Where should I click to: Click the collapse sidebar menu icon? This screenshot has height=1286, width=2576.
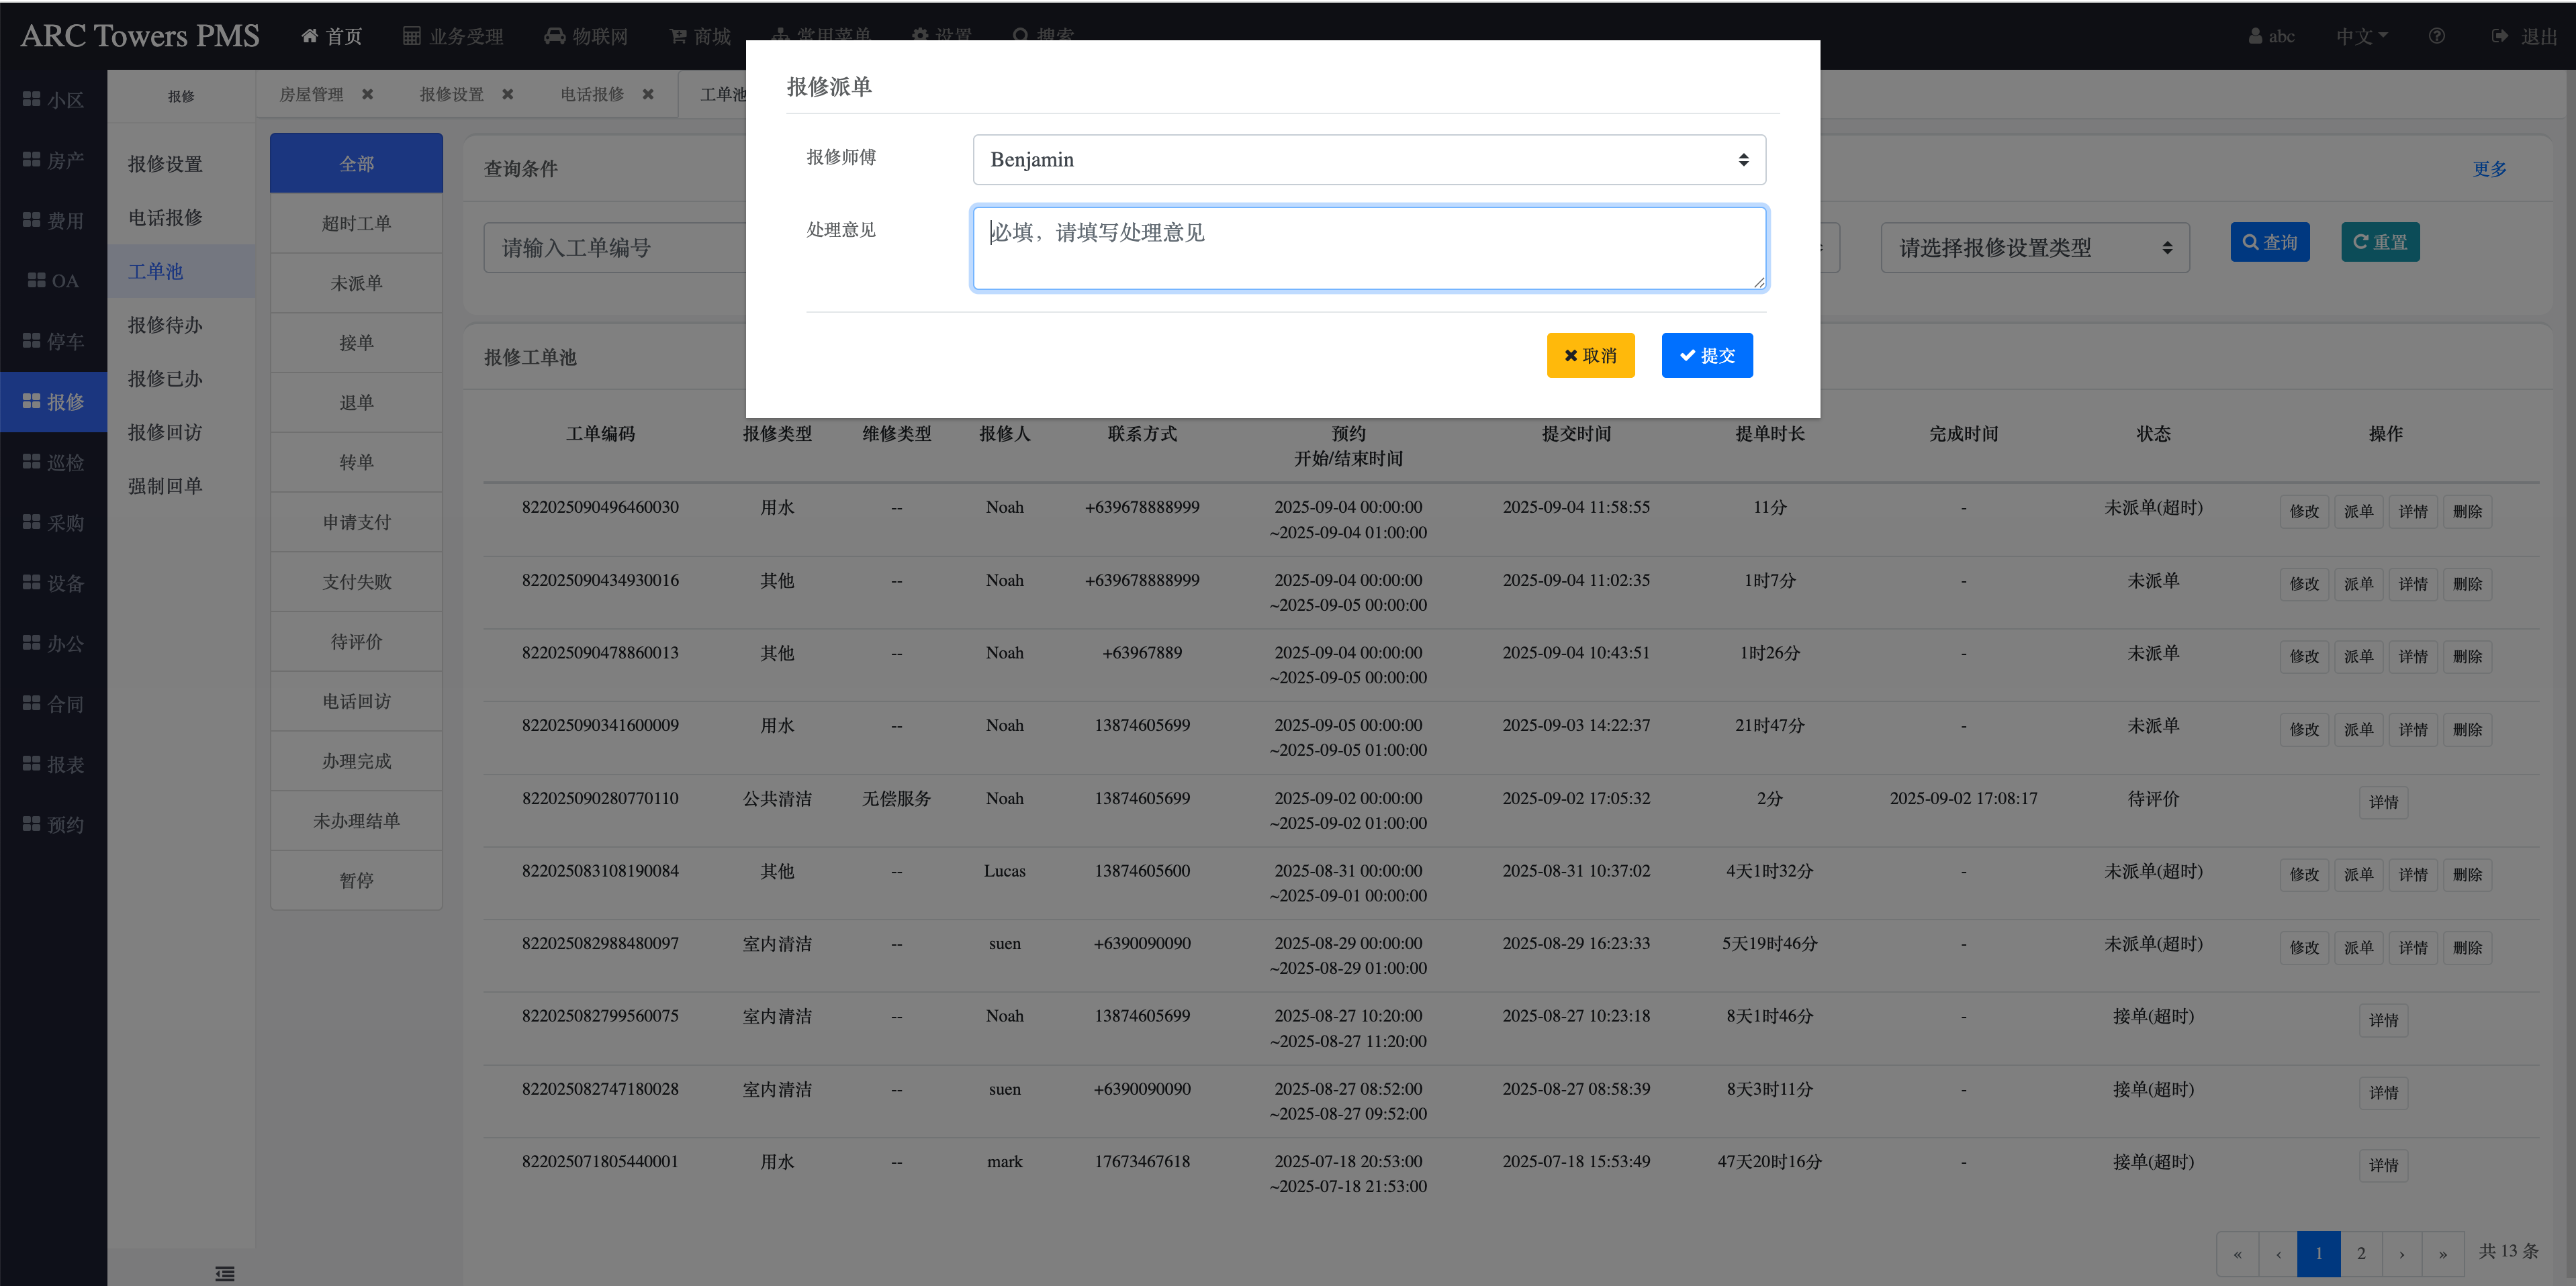pyautogui.click(x=225, y=1273)
